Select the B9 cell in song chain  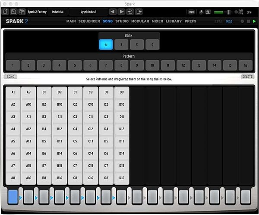pos(60,92)
